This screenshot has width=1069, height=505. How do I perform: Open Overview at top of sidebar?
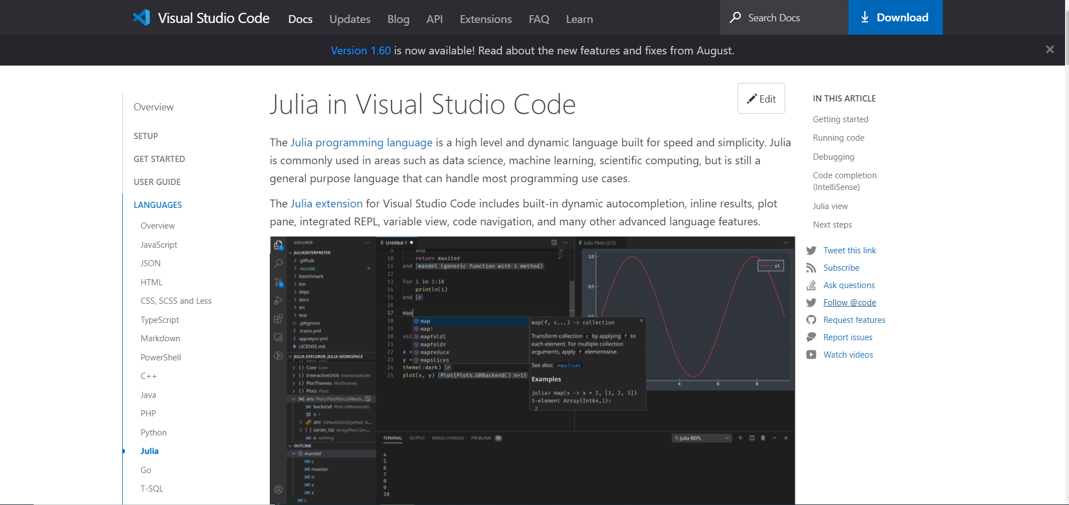(x=154, y=107)
